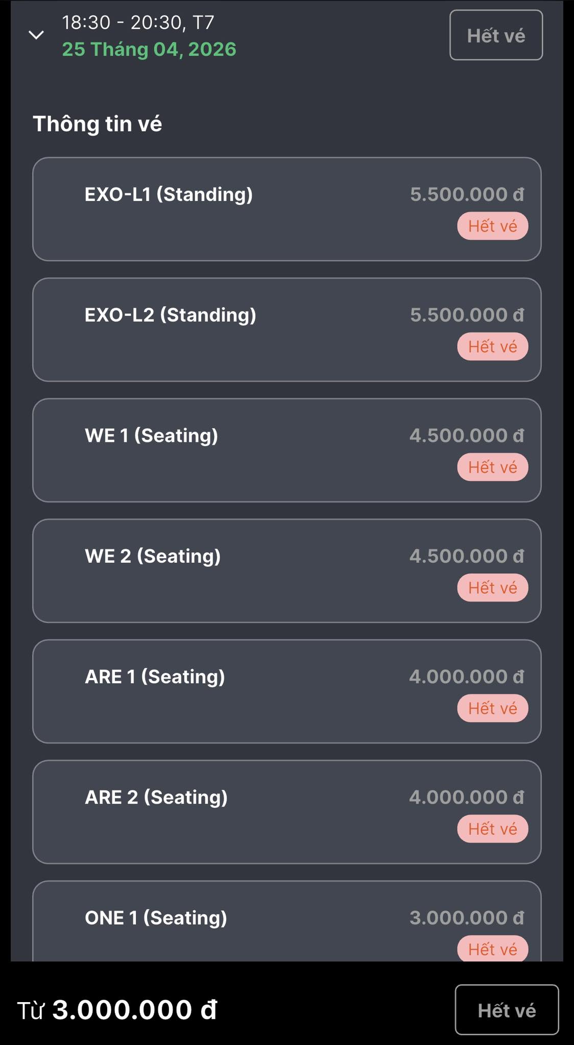Tap the Từ 3.000.000 đ starting price
Image resolution: width=574 pixels, height=1045 pixels.
pyautogui.click(x=117, y=1010)
